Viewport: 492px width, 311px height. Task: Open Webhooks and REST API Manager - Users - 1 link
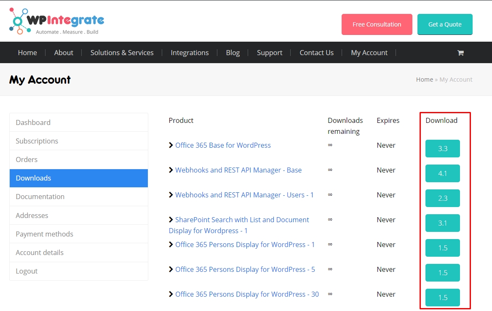click(x=244, y=195)
